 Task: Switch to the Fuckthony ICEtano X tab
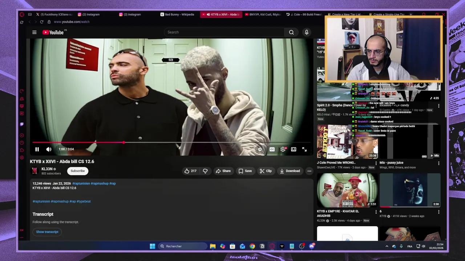click(54, 14)
